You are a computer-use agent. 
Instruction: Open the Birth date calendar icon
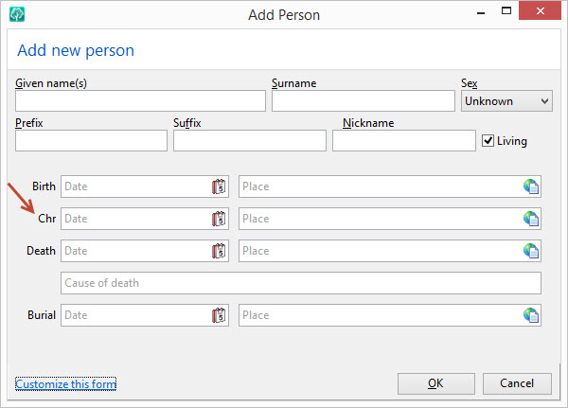pos(219,187)
